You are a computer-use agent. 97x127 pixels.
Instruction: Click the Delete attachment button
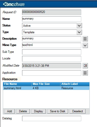23,111
